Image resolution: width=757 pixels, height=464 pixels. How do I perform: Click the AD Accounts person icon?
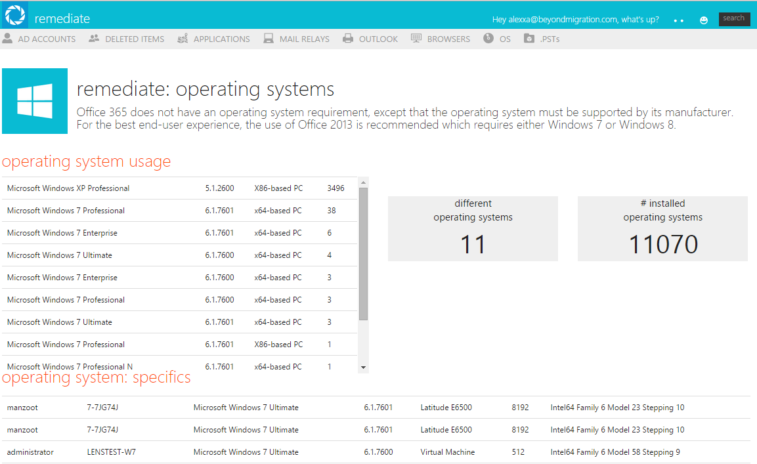pyautogui.click(x=7, y=39)
